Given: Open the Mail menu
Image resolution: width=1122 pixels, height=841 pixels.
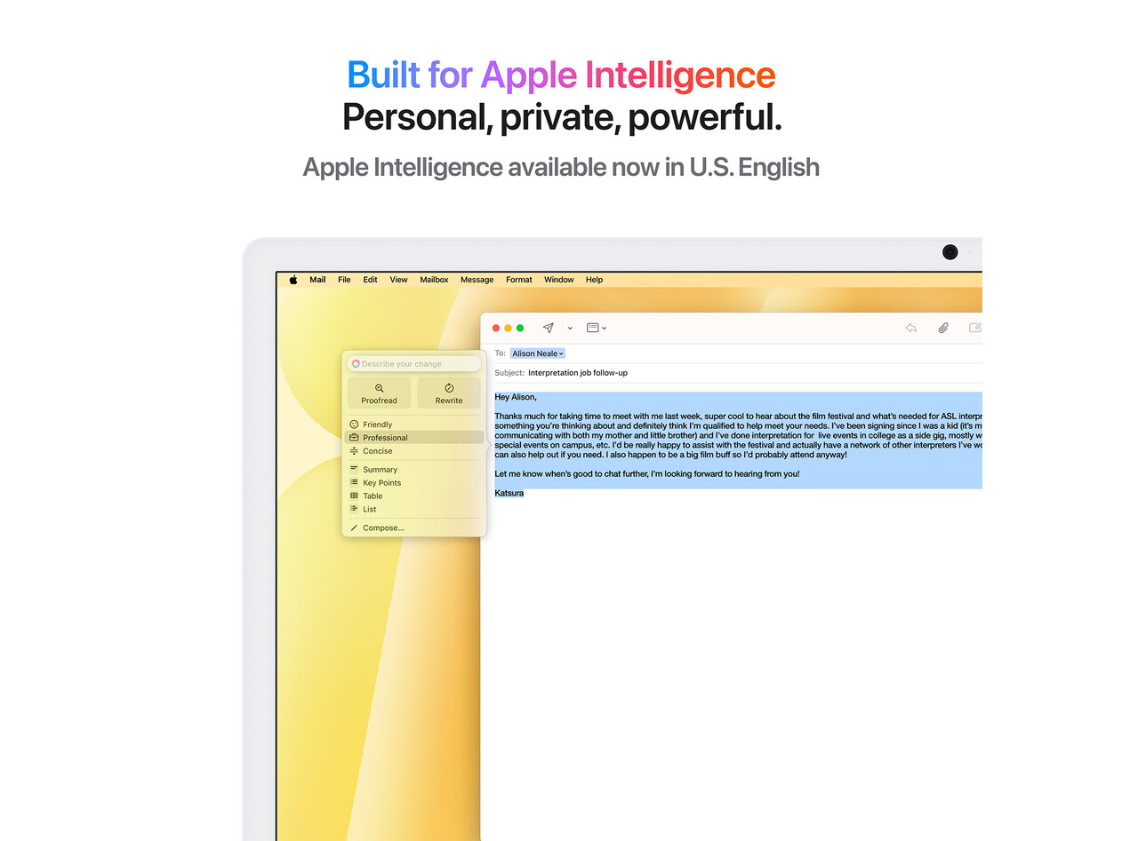Looking at the screenshot, I should pyautogui.click(x=317, y=280).
